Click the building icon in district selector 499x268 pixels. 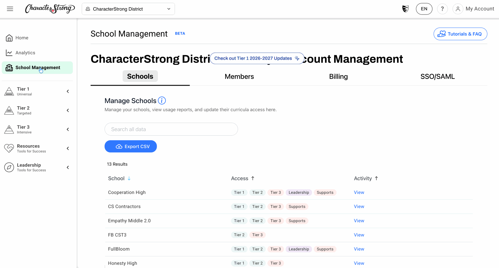pos(88,9)
